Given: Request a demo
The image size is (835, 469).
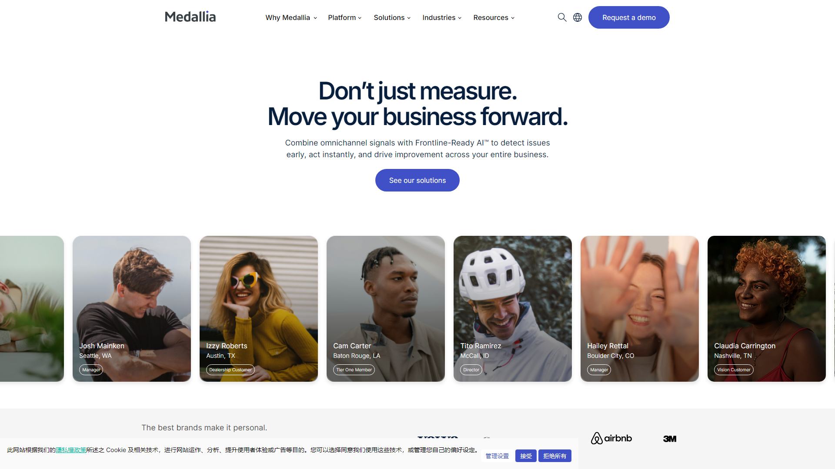Looking at the screenshot, I should (x=629, y=17).
